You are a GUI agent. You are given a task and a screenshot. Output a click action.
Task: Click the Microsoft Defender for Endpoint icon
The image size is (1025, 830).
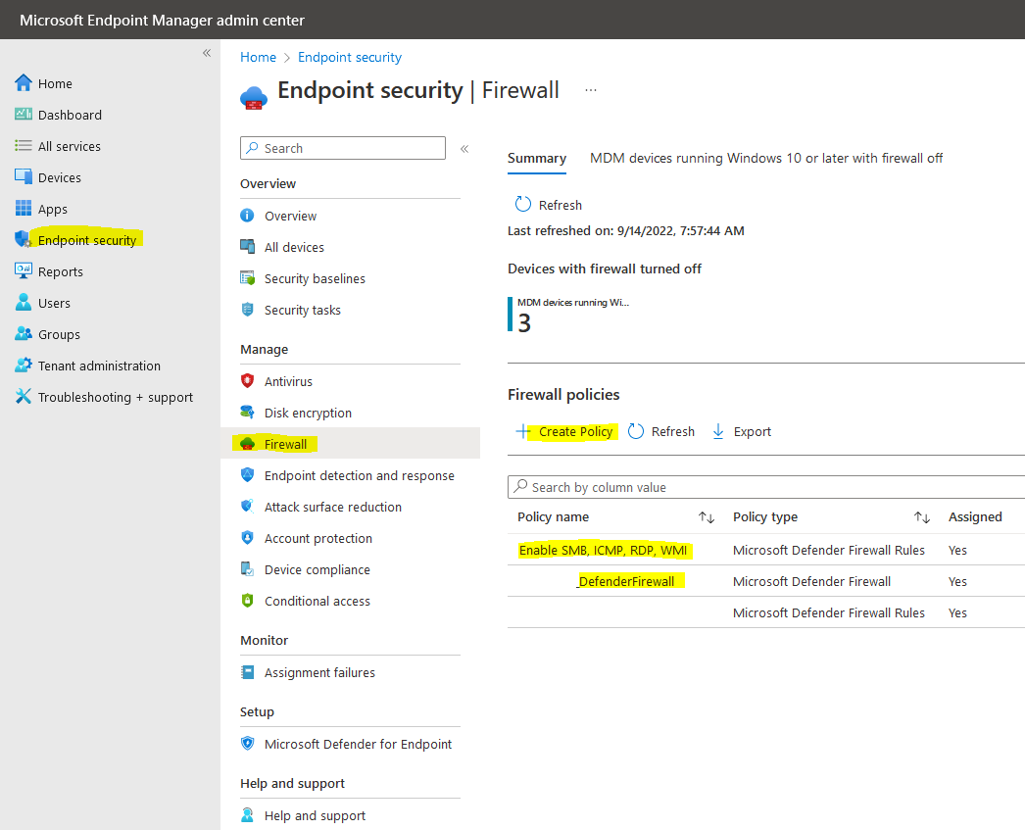[247, 744]
